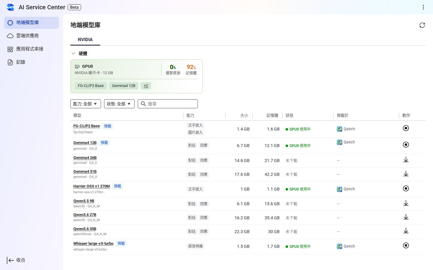This screenshot has width=433, height=270.
Task: Download the Qwen3.6 27B model
Action: click(x=406, y=217)
